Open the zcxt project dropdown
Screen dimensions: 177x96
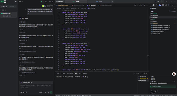click(x=21, y=2)
